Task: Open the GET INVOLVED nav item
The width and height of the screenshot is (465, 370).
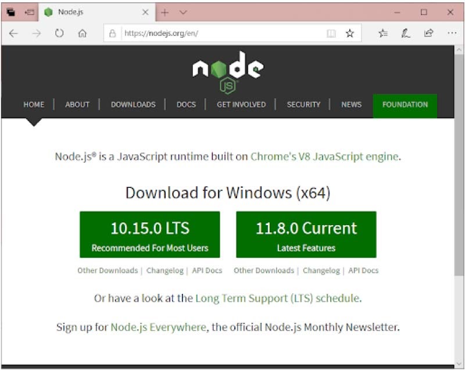Action: point(241,105)
